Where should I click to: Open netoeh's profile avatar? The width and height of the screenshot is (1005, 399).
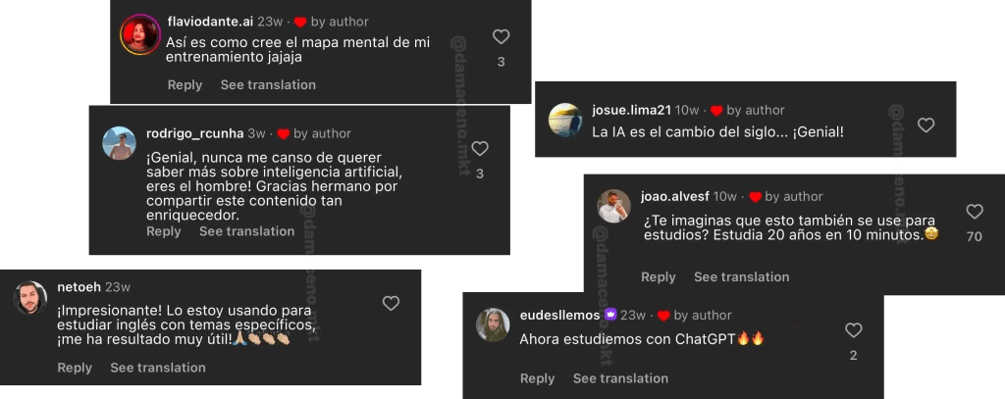30,298
